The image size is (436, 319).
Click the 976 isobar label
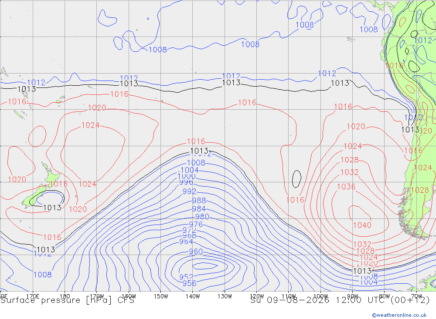click(196, 224)
